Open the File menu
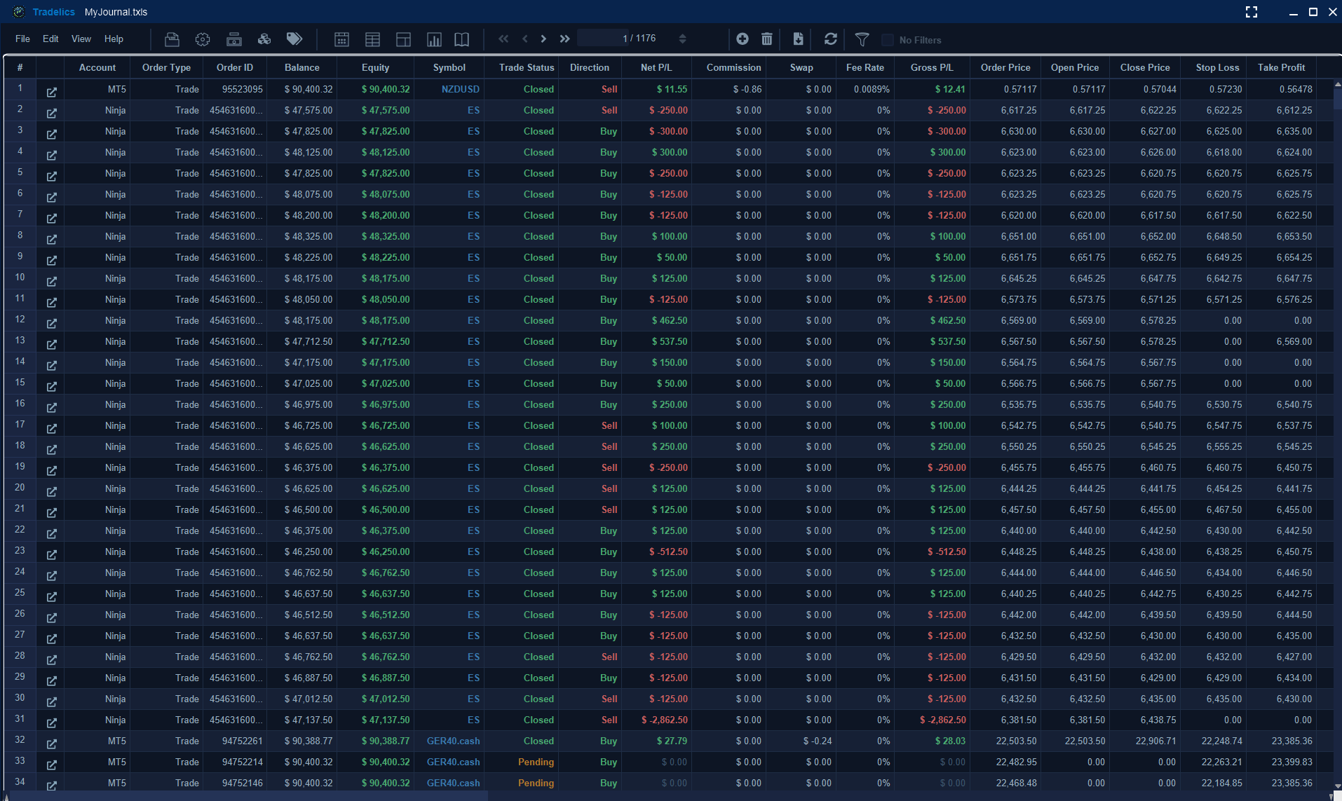Image resolution: width=1342 pixels, height=801 pixels. [x=22, y=39]
